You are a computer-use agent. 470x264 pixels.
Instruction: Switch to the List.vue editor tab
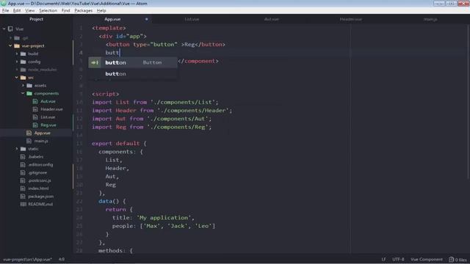coord(192,19)
